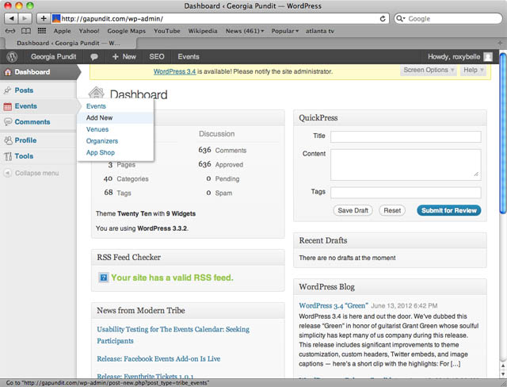
Task: Click the Reset button in QuickPress
Action: click(x=392, y=211)
